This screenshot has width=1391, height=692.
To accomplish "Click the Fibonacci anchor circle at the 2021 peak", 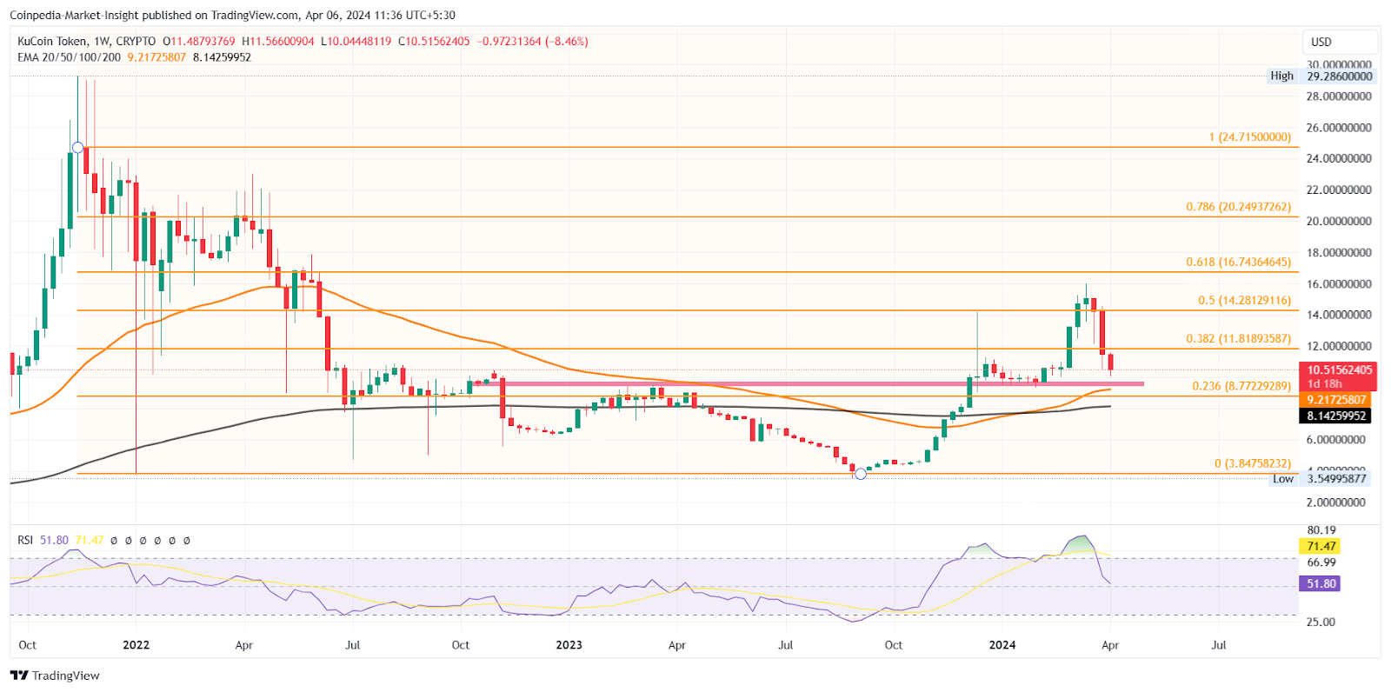I will point(77,147).
